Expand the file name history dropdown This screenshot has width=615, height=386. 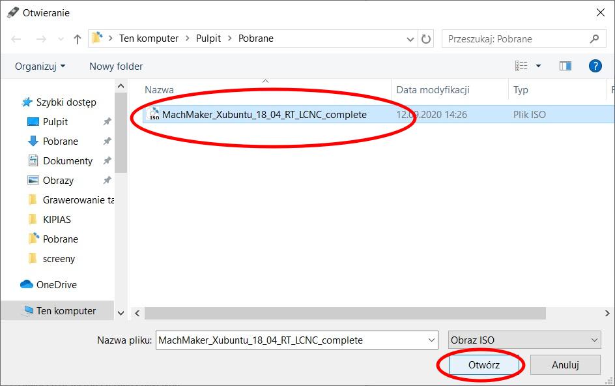[431, 340]
